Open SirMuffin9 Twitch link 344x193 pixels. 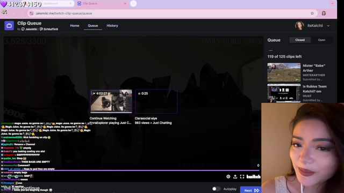click(49, 29)
